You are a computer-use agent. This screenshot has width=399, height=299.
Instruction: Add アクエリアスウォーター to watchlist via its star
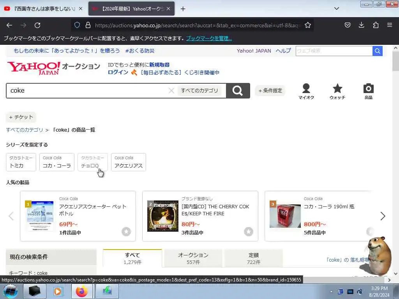pos(126,232)
